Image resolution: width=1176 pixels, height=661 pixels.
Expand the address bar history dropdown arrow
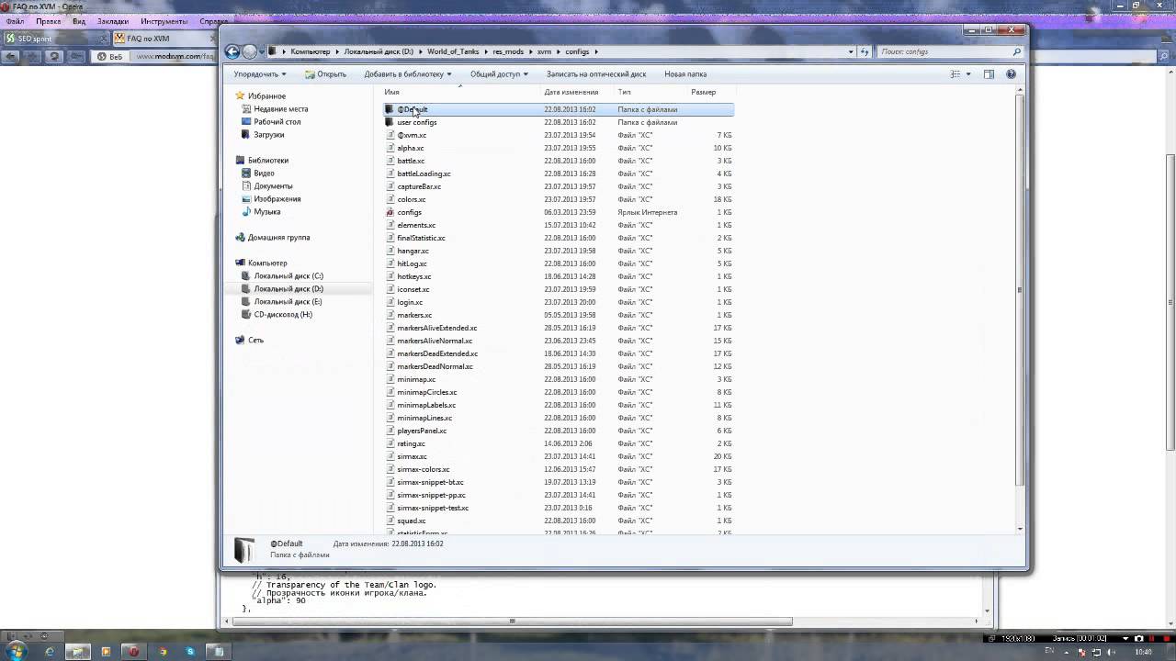(850, 51)
